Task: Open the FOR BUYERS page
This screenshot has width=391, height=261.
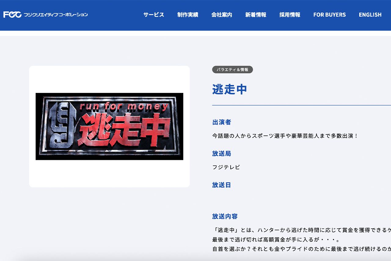Action: (x=329, y=15)
